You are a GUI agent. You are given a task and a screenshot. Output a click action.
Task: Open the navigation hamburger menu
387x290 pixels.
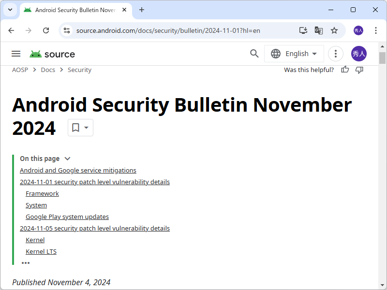coord(16,54)
